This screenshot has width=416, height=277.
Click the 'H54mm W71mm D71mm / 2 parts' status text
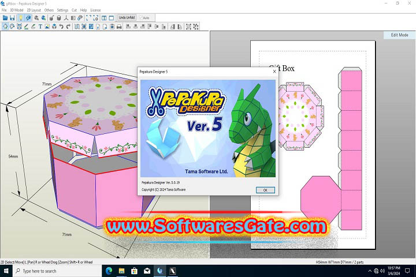point(340,262)
